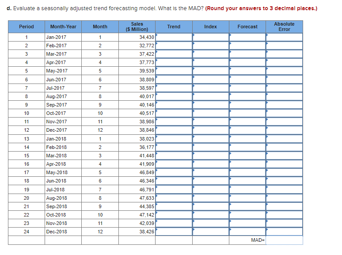The image size is (342, 255).
Task: Click sales value 37,422
Action: click(x=147, y=54)
